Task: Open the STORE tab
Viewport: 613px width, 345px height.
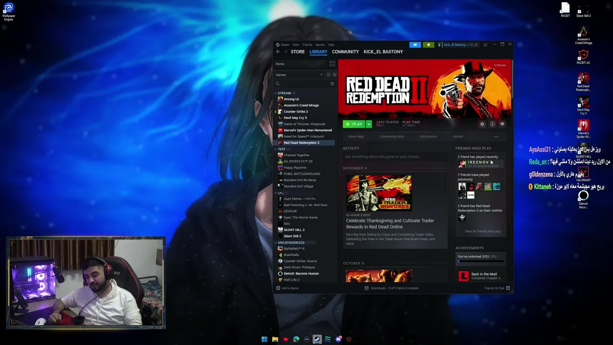Action: 297,52
